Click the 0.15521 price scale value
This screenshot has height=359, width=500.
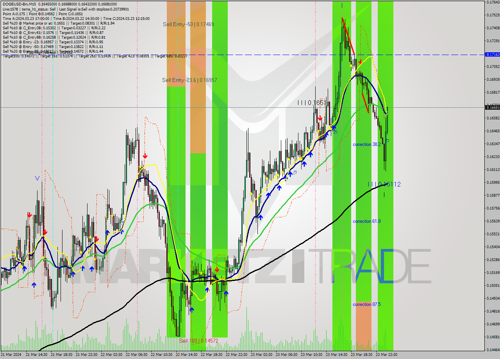493,234
